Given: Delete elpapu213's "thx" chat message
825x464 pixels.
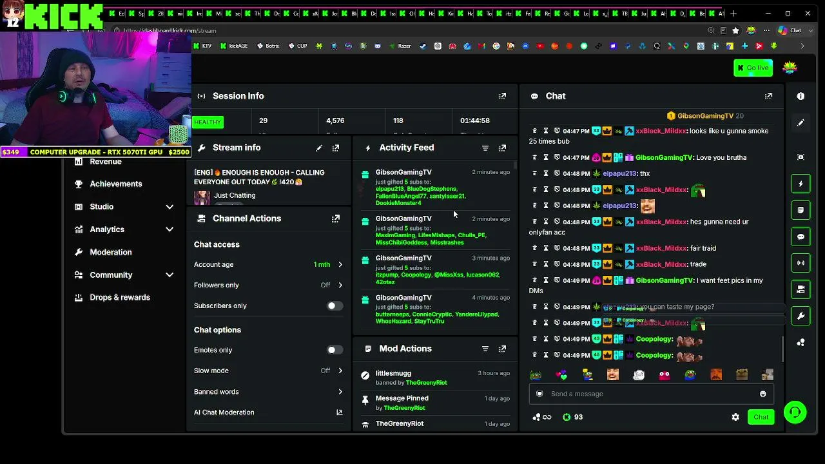Looking at the screenshot, I should tap(534, 173).
